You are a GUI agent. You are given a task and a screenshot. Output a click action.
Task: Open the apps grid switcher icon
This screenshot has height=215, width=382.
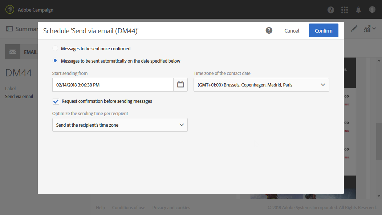point(345,10)
